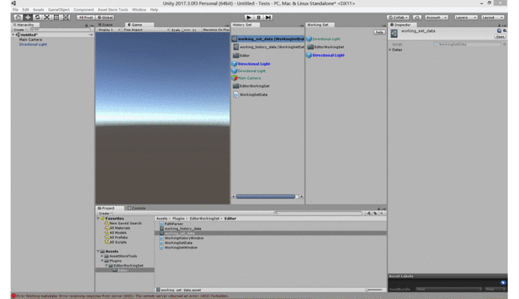Open Layers dropdown
Image resolution: width=519 pixels, height=299 pixels.
click(465, 17)
